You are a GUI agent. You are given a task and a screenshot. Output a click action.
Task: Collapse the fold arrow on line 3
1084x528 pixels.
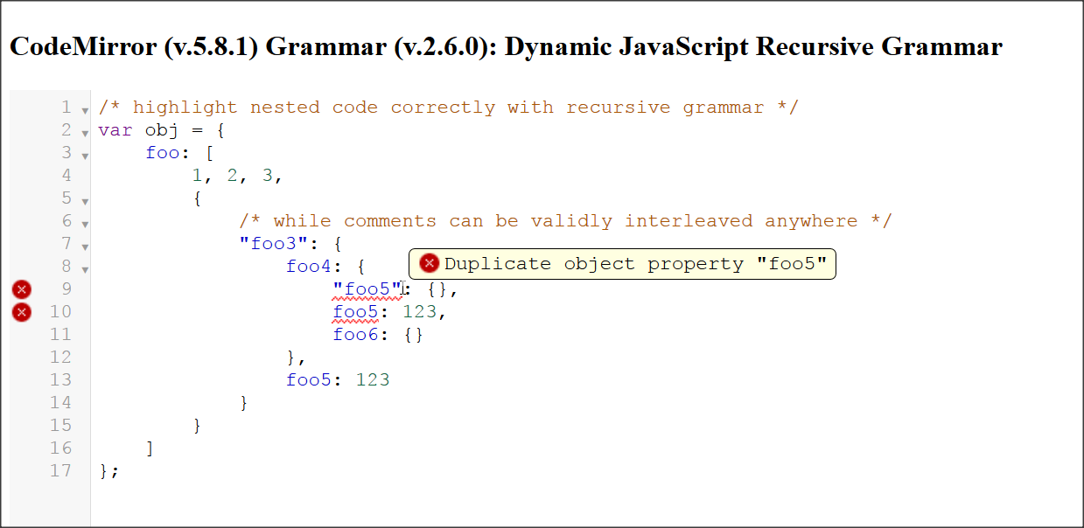[85, 156]
